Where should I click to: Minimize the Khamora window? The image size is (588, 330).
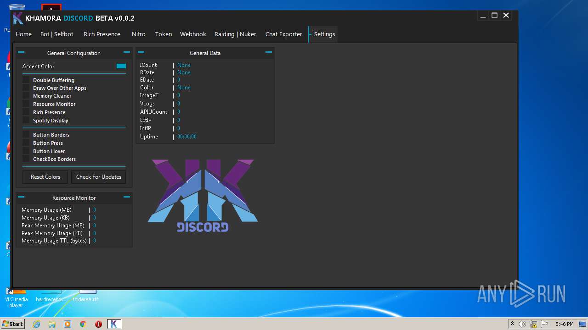click(483, 16)
